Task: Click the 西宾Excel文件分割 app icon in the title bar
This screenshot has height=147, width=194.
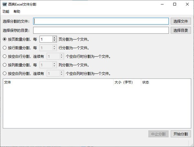Action: pos(5,5)
